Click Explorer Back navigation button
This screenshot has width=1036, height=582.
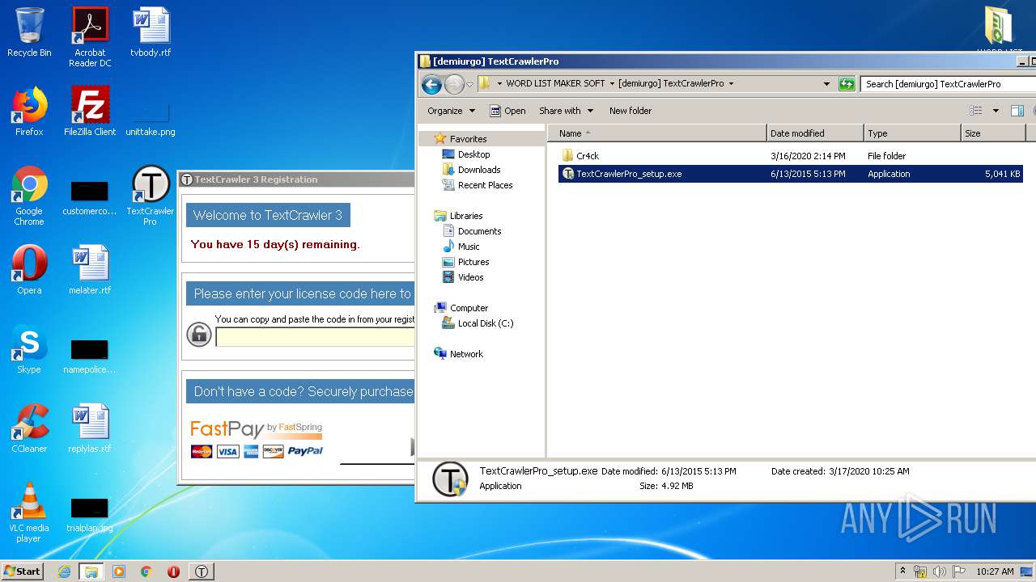click(431, 84)
